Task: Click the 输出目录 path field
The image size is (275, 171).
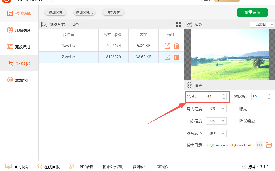Action: pos(231,145)
